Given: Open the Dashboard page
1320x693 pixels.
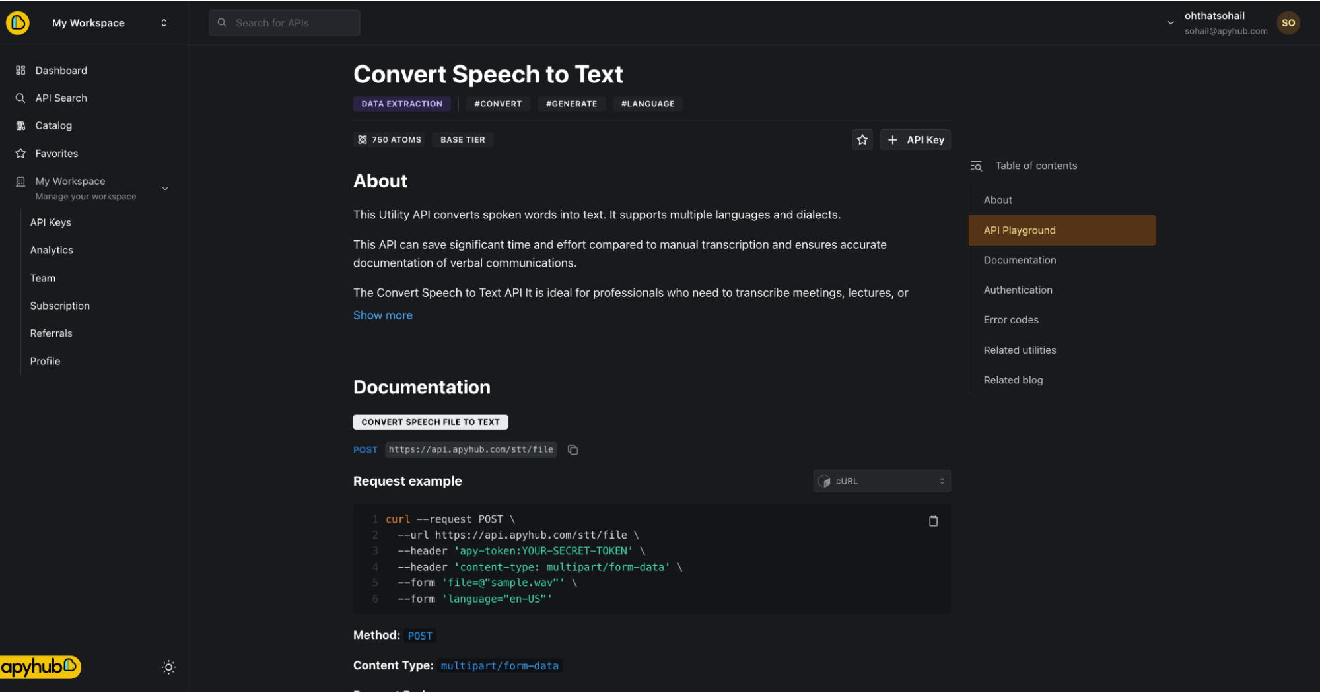Looking at the screenshot, I should pyautogui.click(x=61, y=71).
